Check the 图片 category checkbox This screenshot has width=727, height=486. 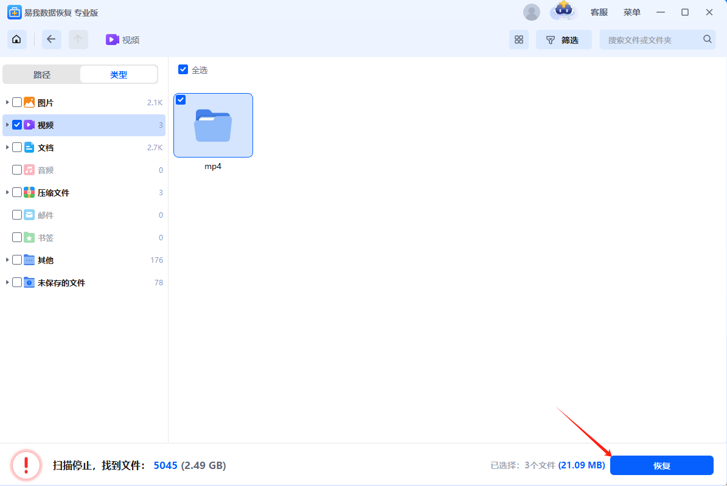(17, 102)
